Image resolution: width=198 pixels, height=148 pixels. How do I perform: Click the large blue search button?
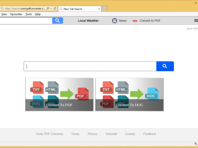pyautogui.click(x=165, y=66)
